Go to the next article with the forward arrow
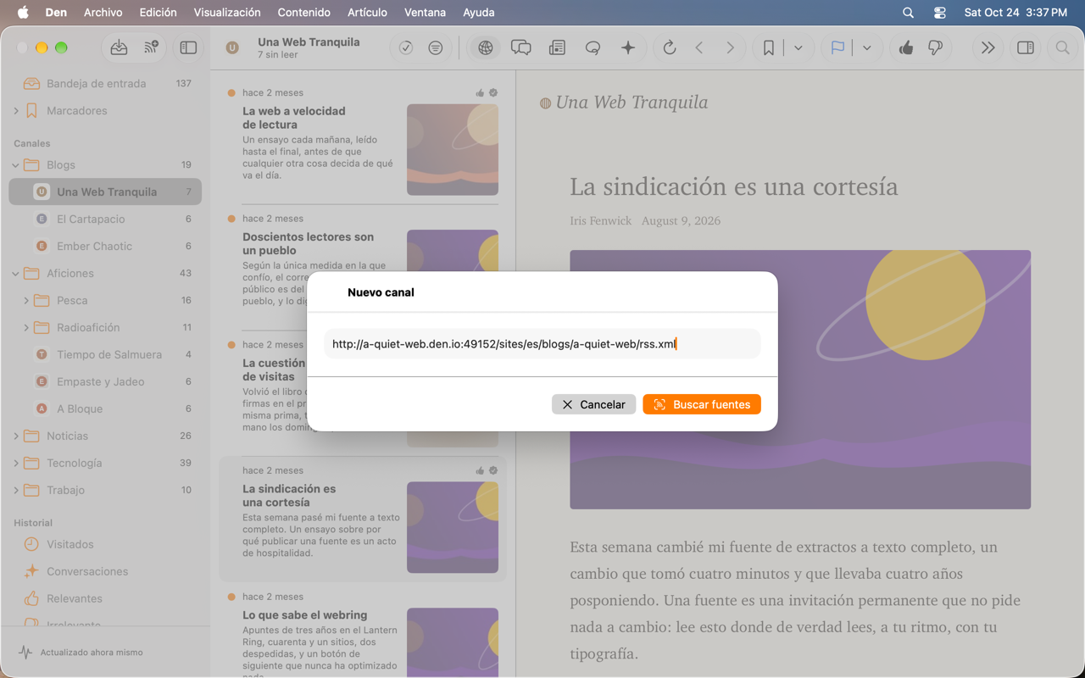 point(730,48)
